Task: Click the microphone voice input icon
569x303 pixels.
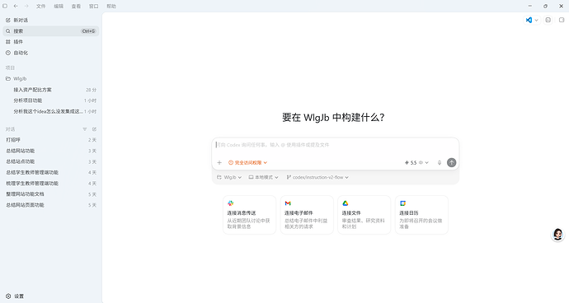Action: [440, 163]
